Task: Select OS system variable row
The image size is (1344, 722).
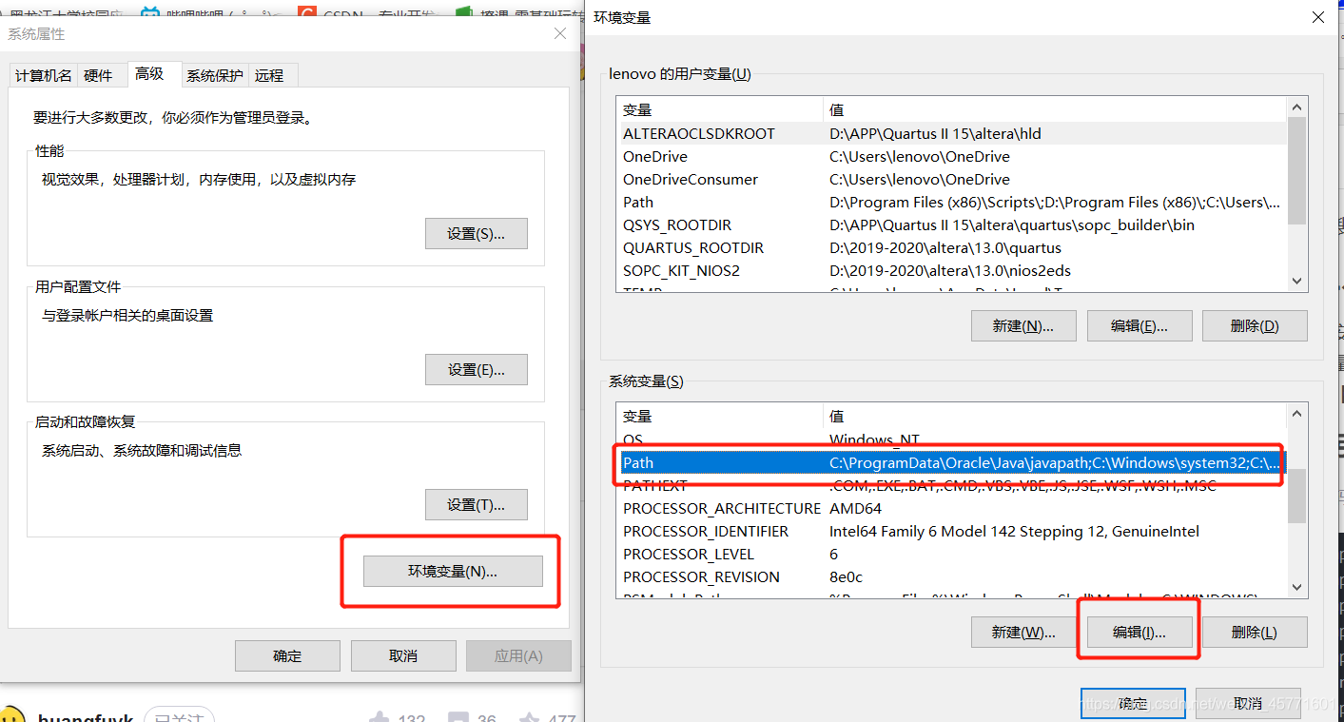Action: click(x=951, y=440)
